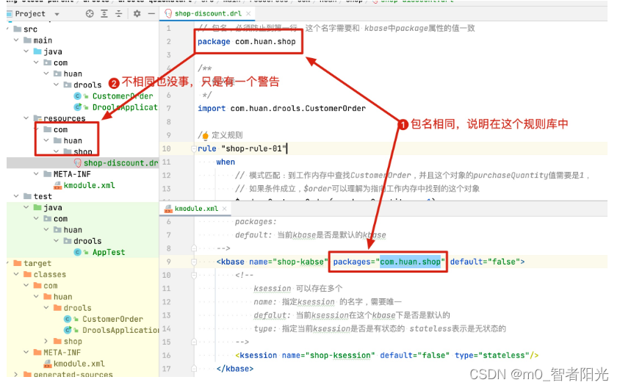
Task: Click type="stateless" attribute on line 16
Action: [492, 355]
